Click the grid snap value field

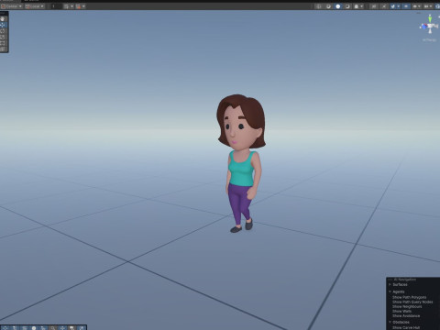pos(57,6)
